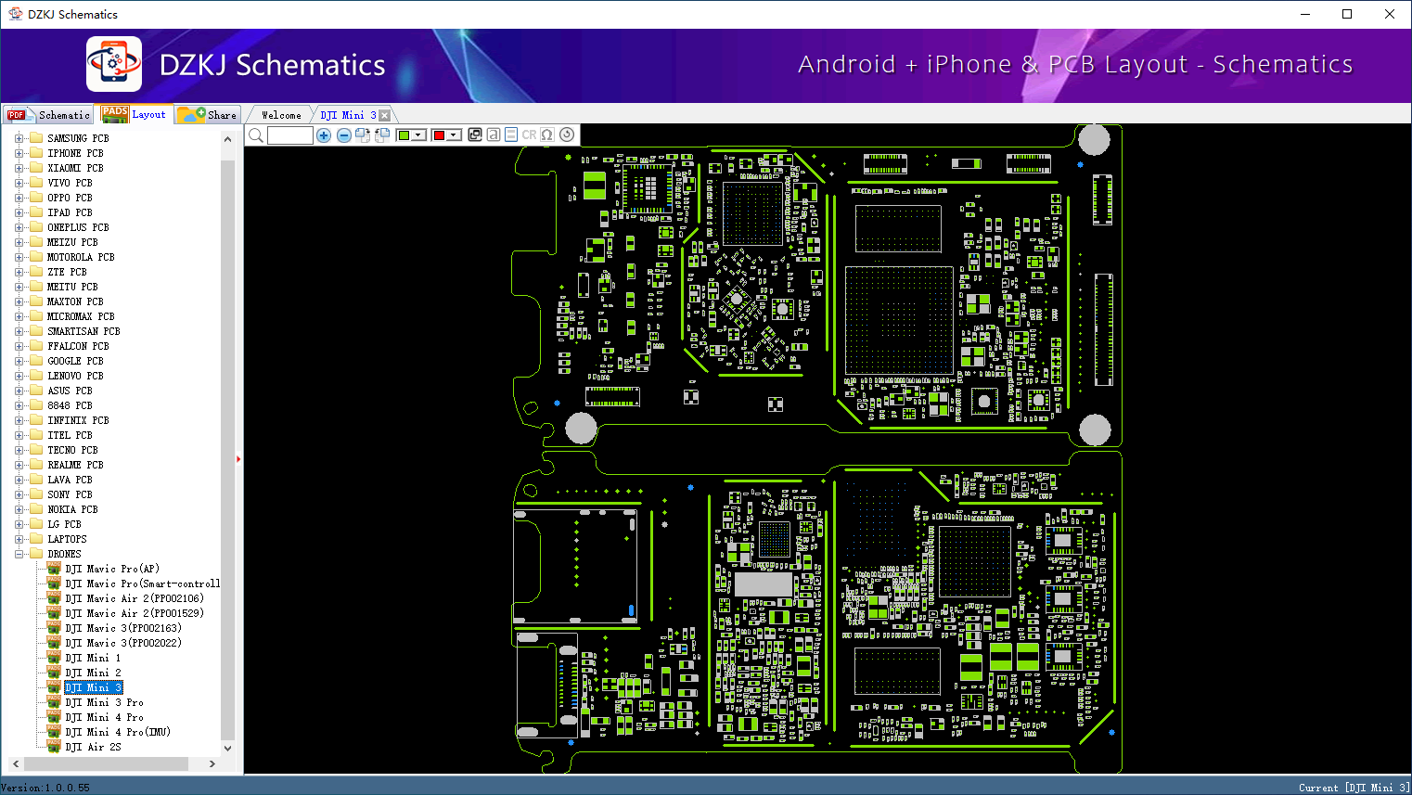Viewport: 1412px width, 795px height.
Task: Open the green color dropdown arrow
Action: tap(419, 135)
